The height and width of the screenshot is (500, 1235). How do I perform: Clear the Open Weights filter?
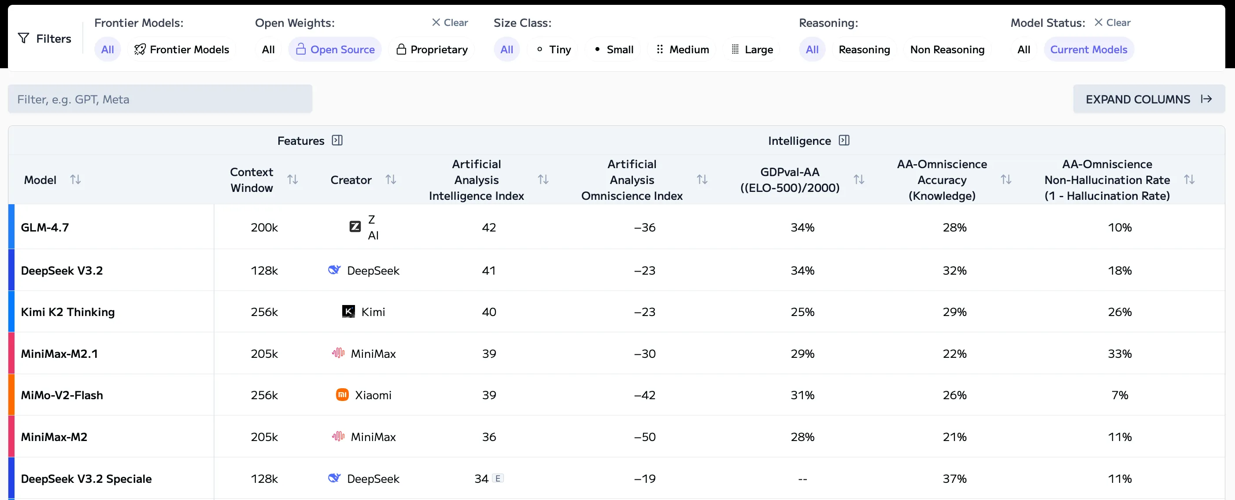[x=450, y=22]
